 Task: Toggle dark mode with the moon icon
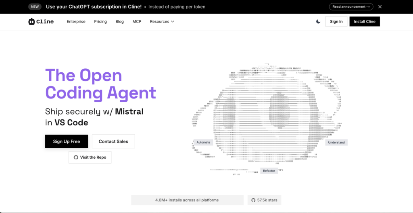(x=318, y=22)
